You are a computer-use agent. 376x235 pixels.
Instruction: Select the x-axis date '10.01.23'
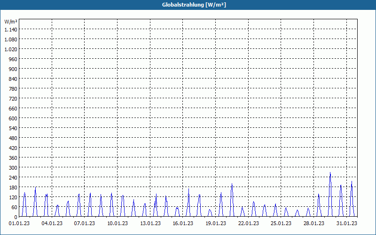[117, 224]
